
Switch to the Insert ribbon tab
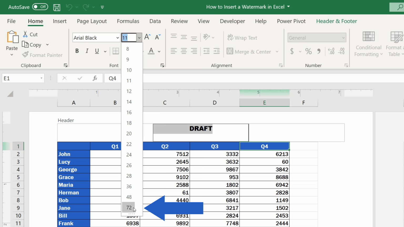[60, 21]
